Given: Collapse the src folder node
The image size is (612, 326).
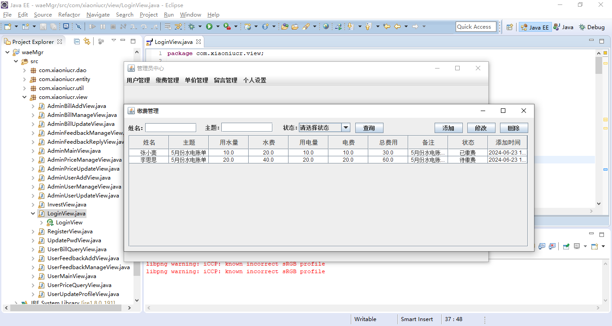Looking at the screenshot, I should 16,61.
